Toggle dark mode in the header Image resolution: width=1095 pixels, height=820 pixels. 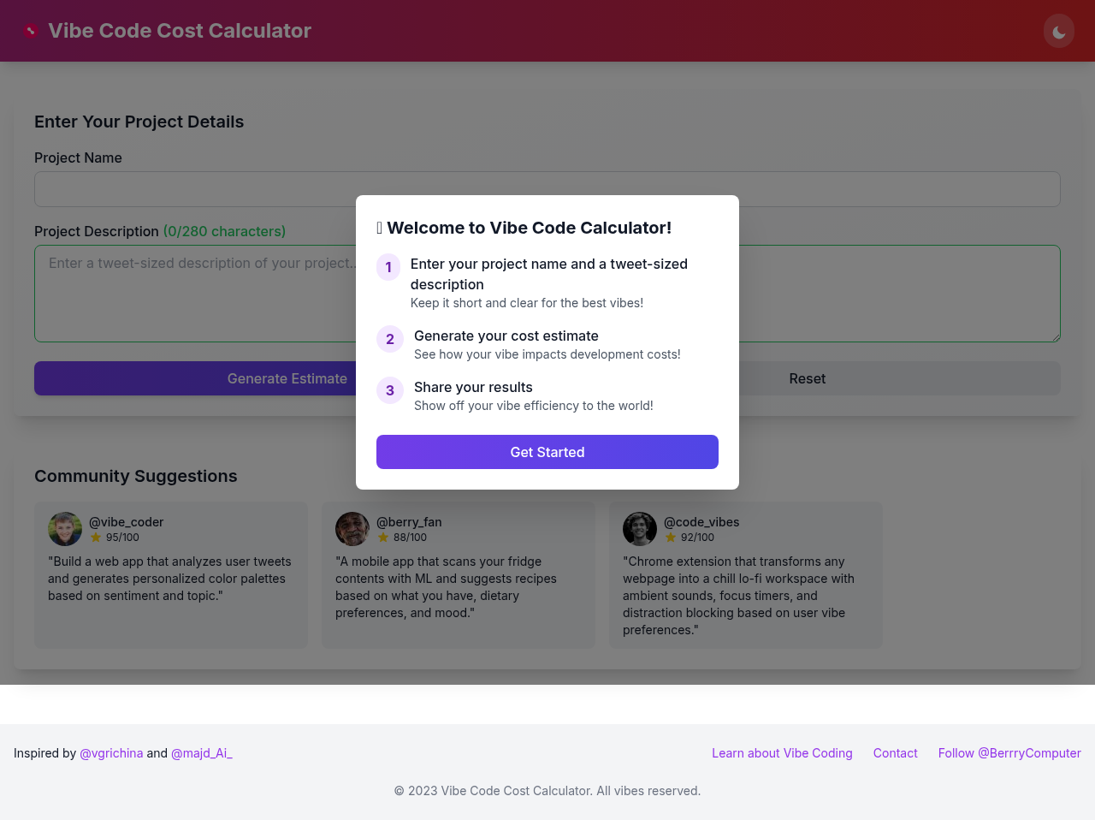[x=1058, y=30]
